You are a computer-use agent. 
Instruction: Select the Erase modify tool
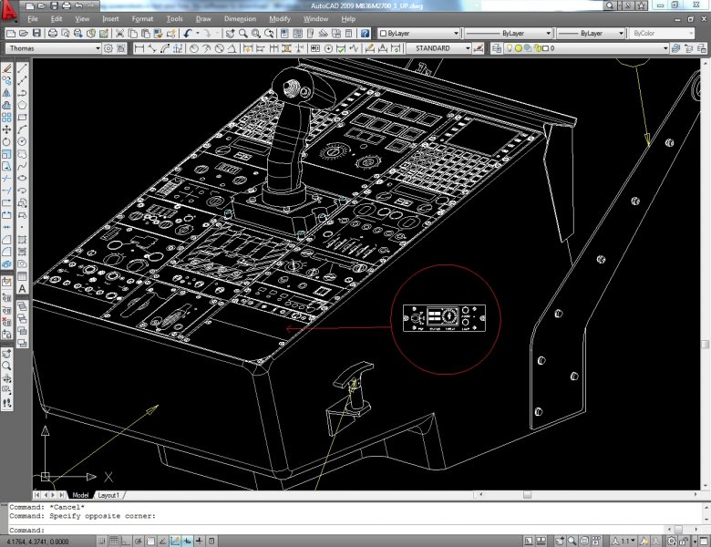[6, 68]
